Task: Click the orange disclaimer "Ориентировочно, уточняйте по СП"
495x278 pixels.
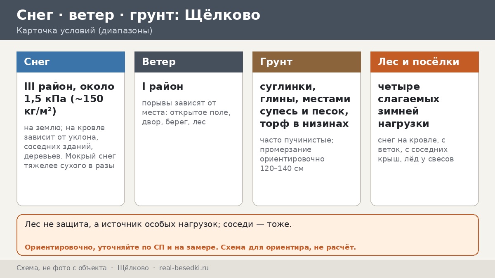Action: click(190, 248)
